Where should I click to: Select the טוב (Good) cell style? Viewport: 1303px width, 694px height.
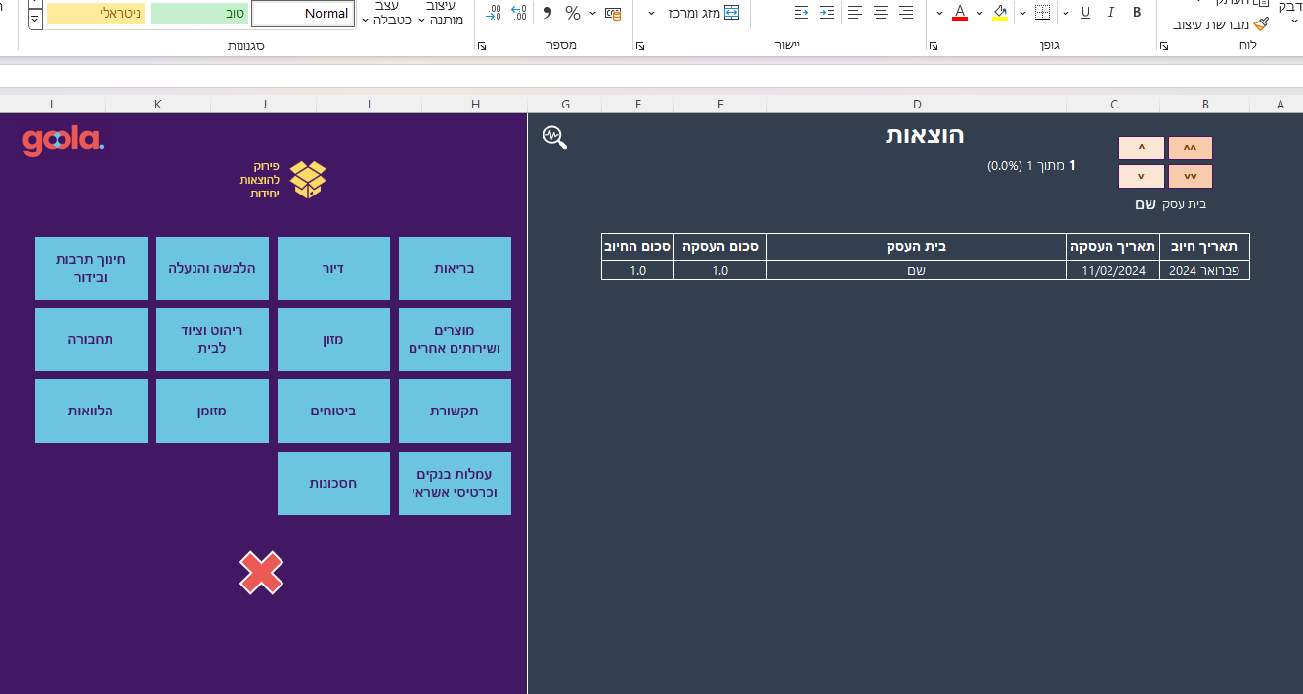[x=199, y=14]
